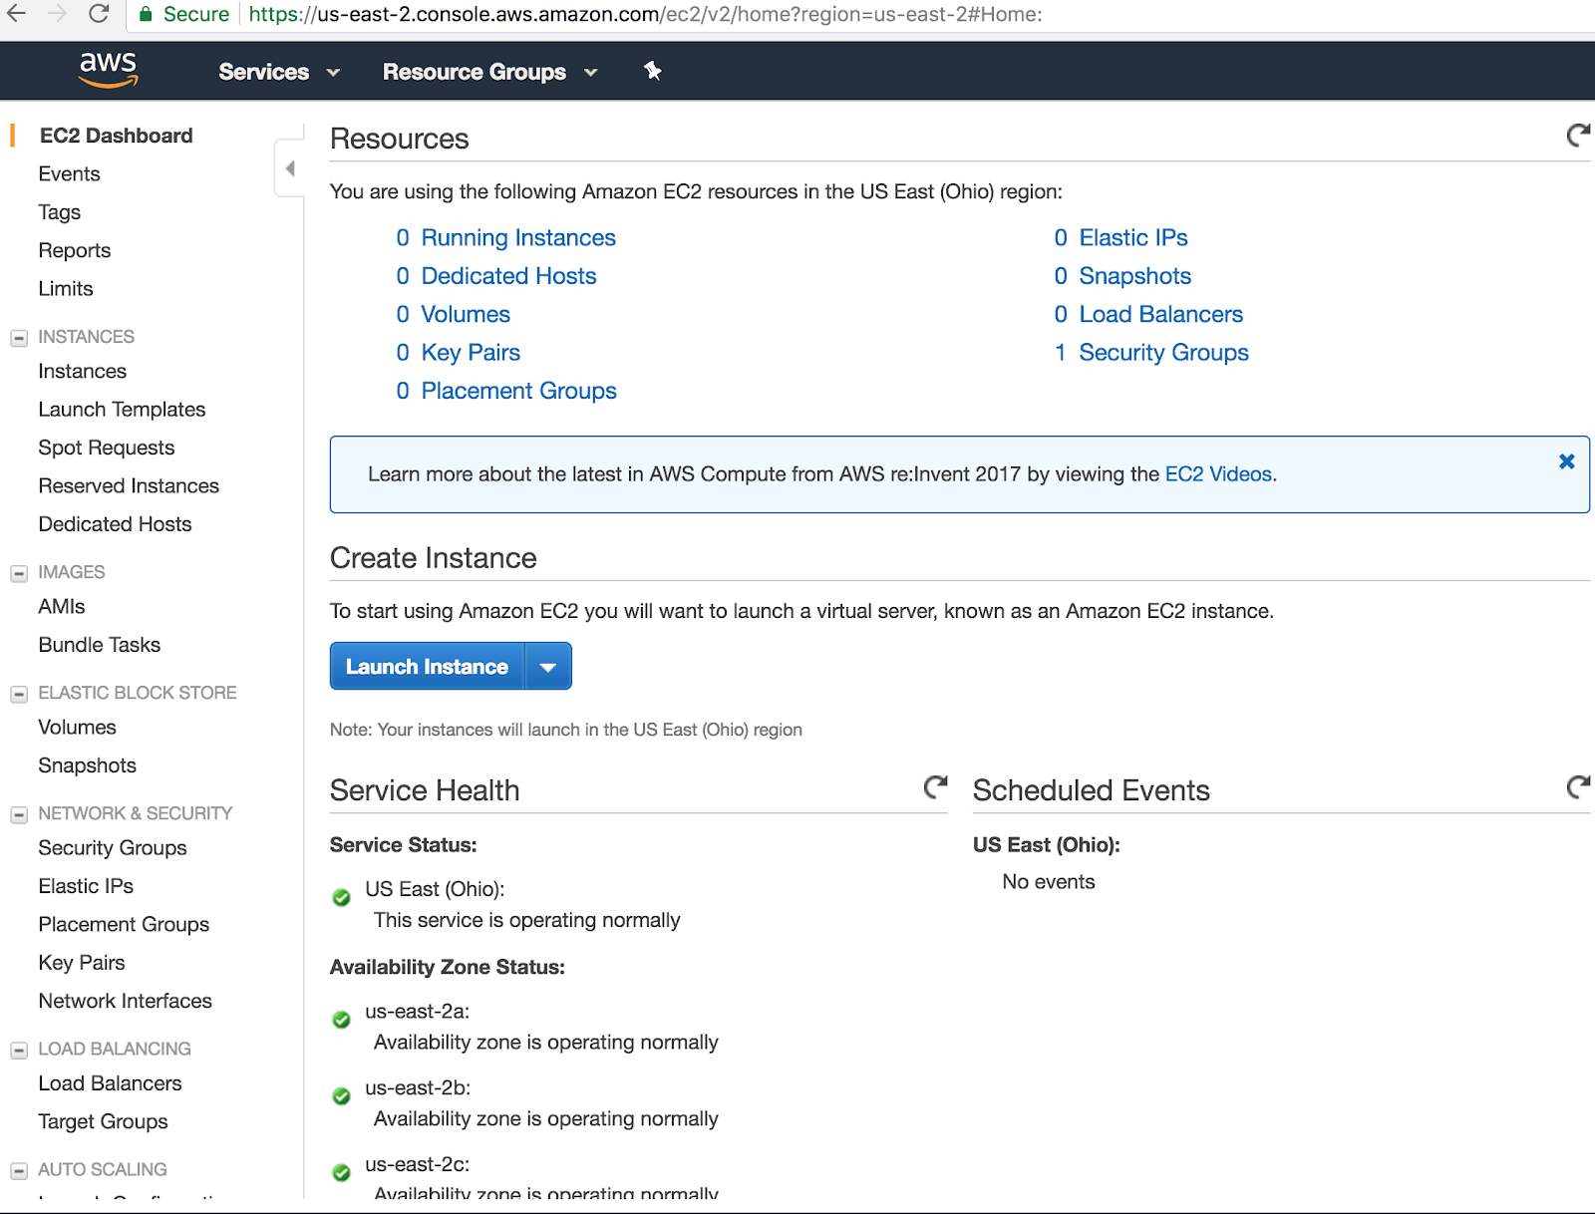Open Bundle Tasks in sidebar

(x=100, y=645)
